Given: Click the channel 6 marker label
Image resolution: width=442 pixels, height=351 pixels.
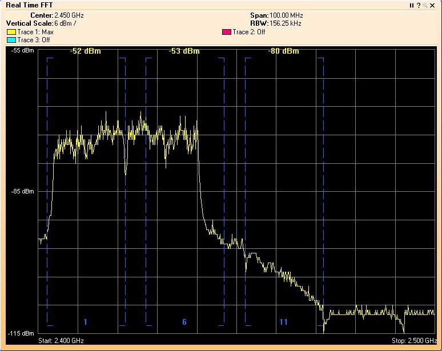Looking at the screenshot, I should point(184,322).
